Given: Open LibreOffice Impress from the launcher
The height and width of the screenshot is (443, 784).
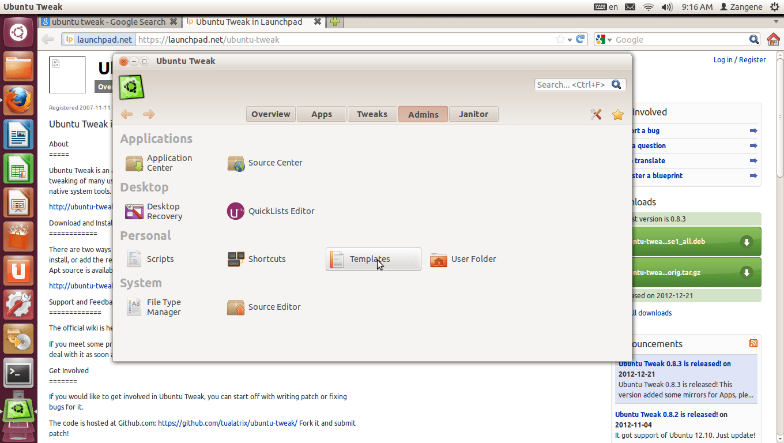Looking at the screenshot, I should point(18,203).
